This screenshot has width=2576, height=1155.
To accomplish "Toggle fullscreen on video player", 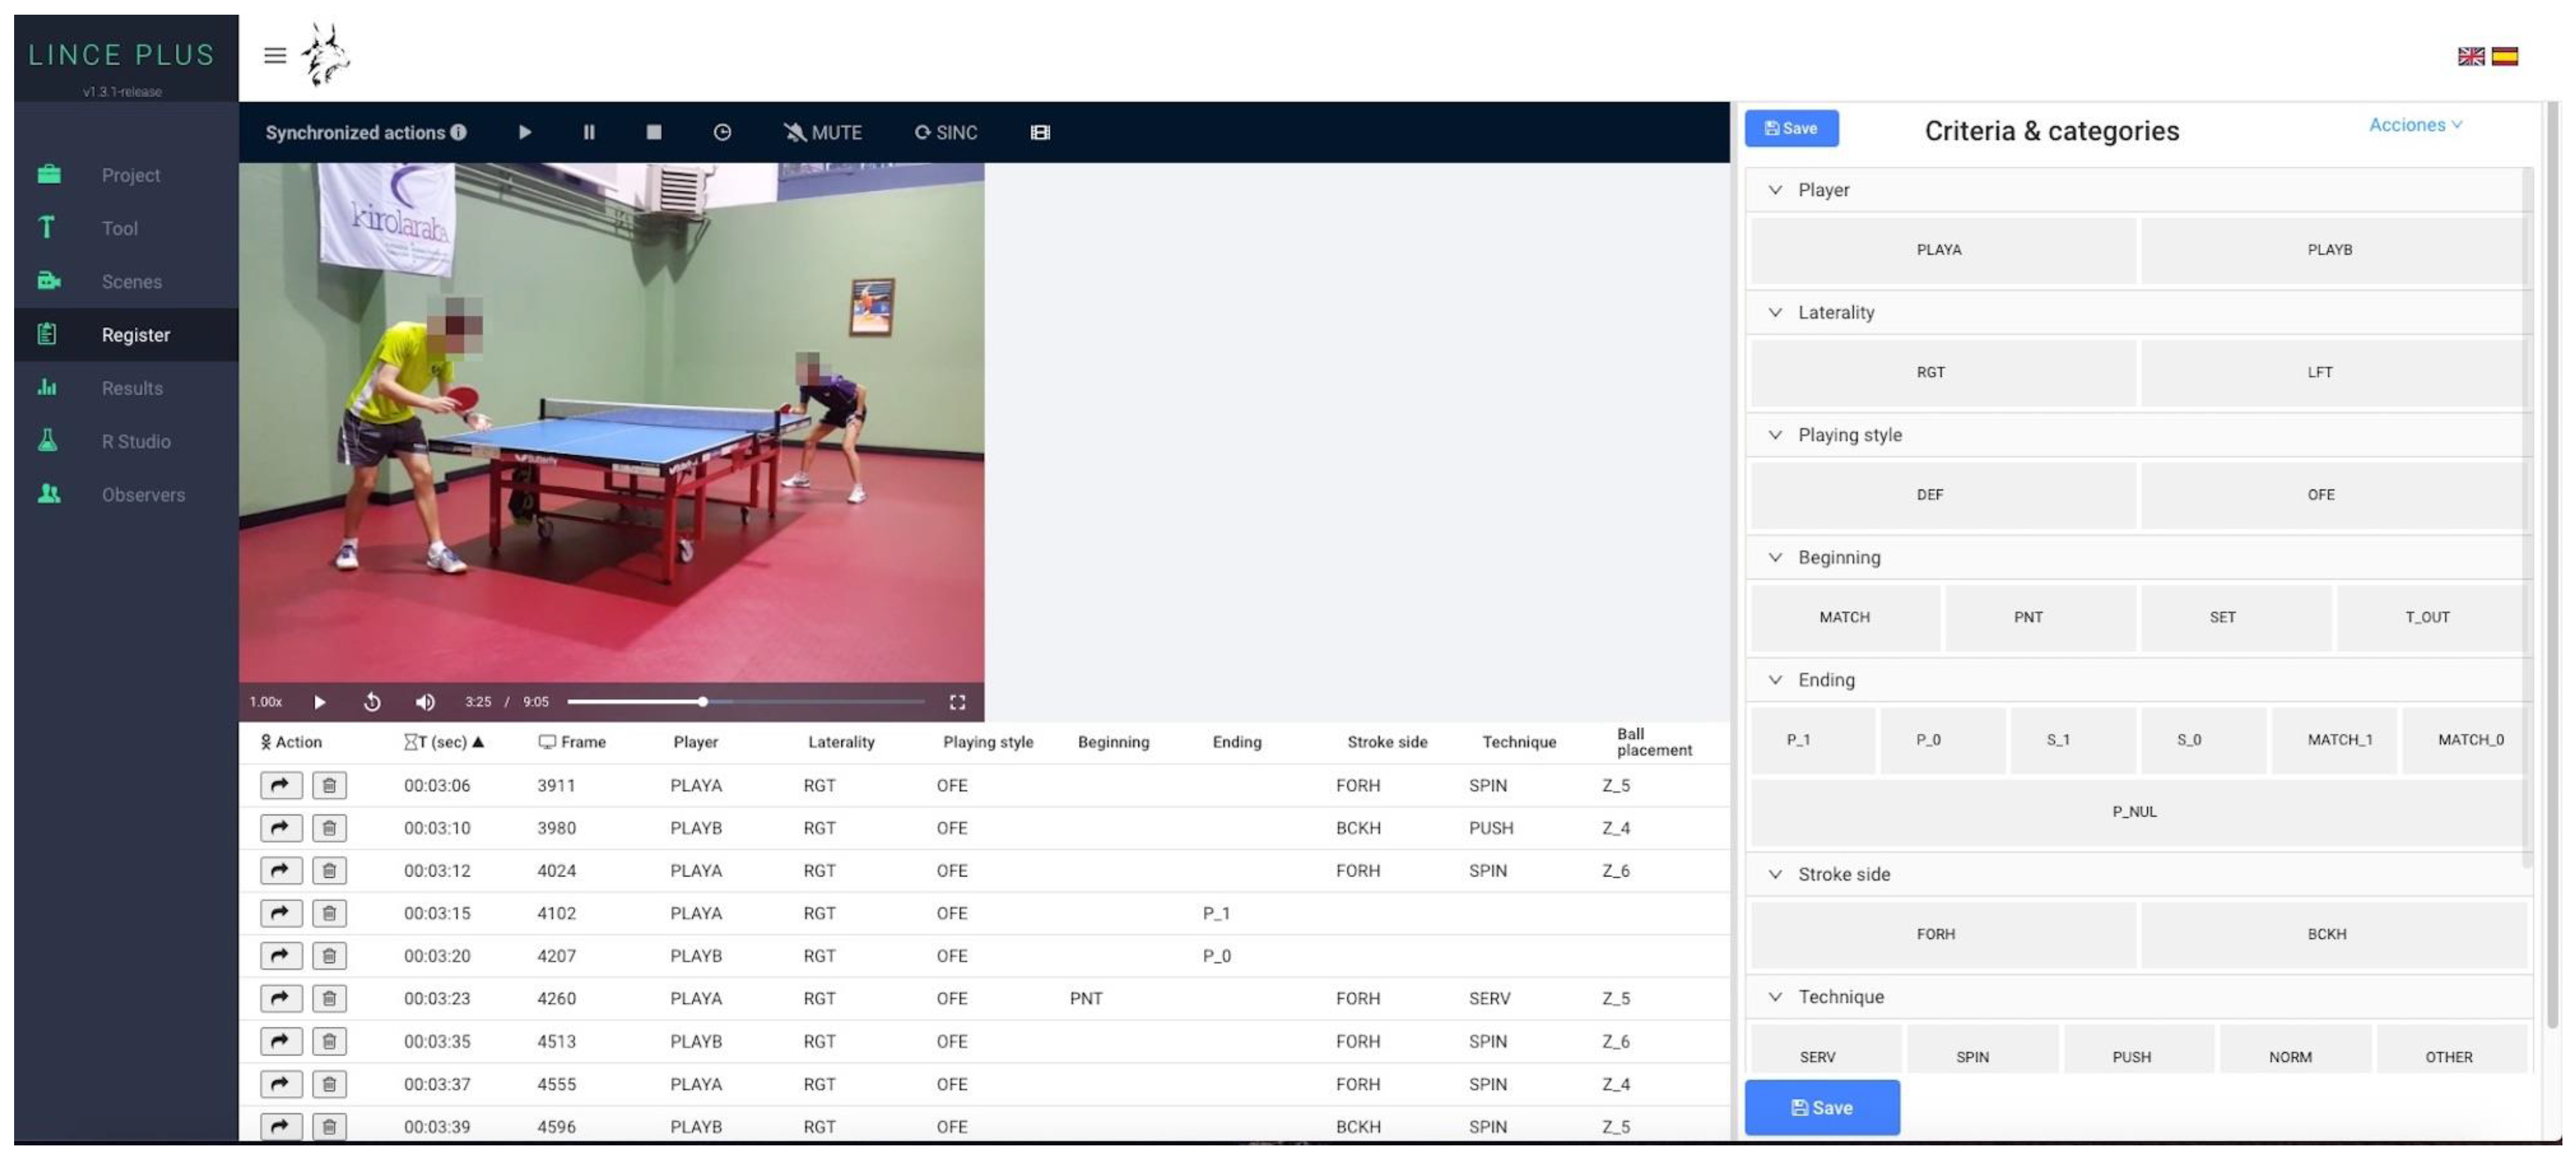I will tap(957, 702).
